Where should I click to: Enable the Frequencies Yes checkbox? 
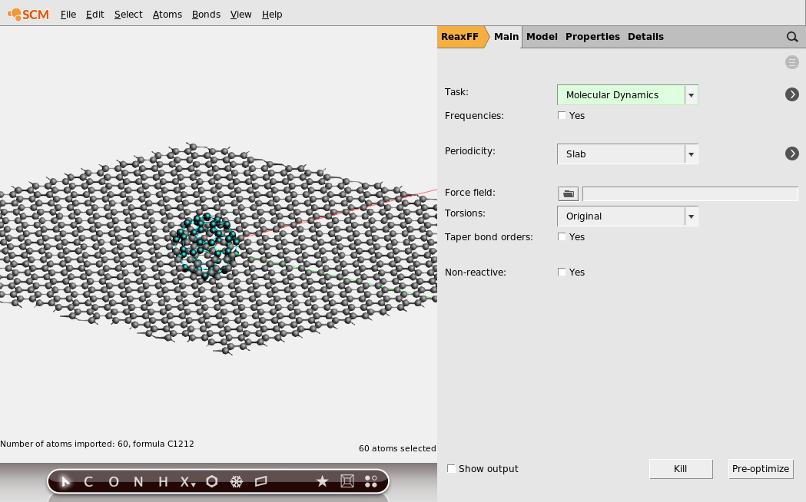click(562, 115)
